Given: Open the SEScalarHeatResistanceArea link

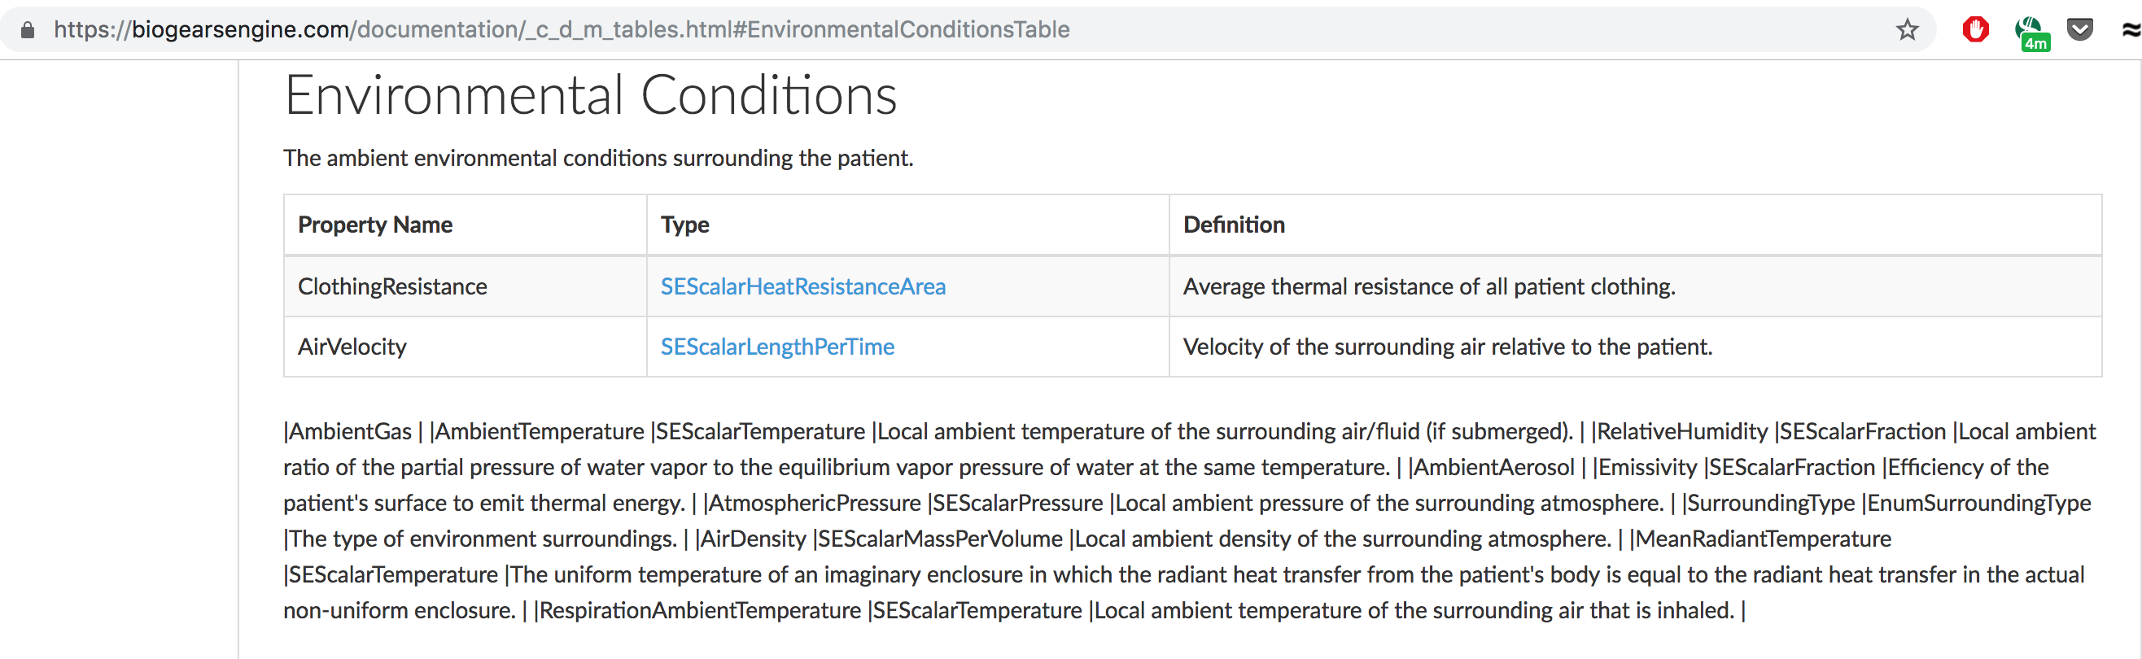Looking at the screenshot, I should tap(803, 286).
